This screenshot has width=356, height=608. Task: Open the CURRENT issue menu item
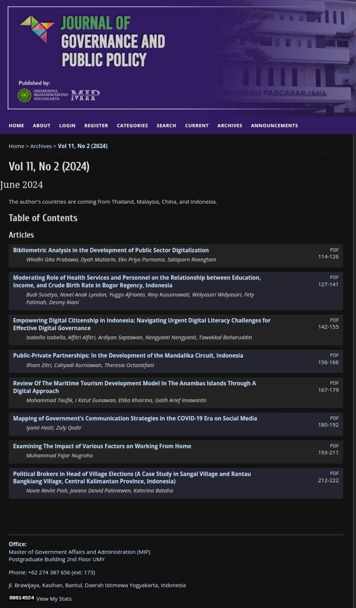coord(197,125)
